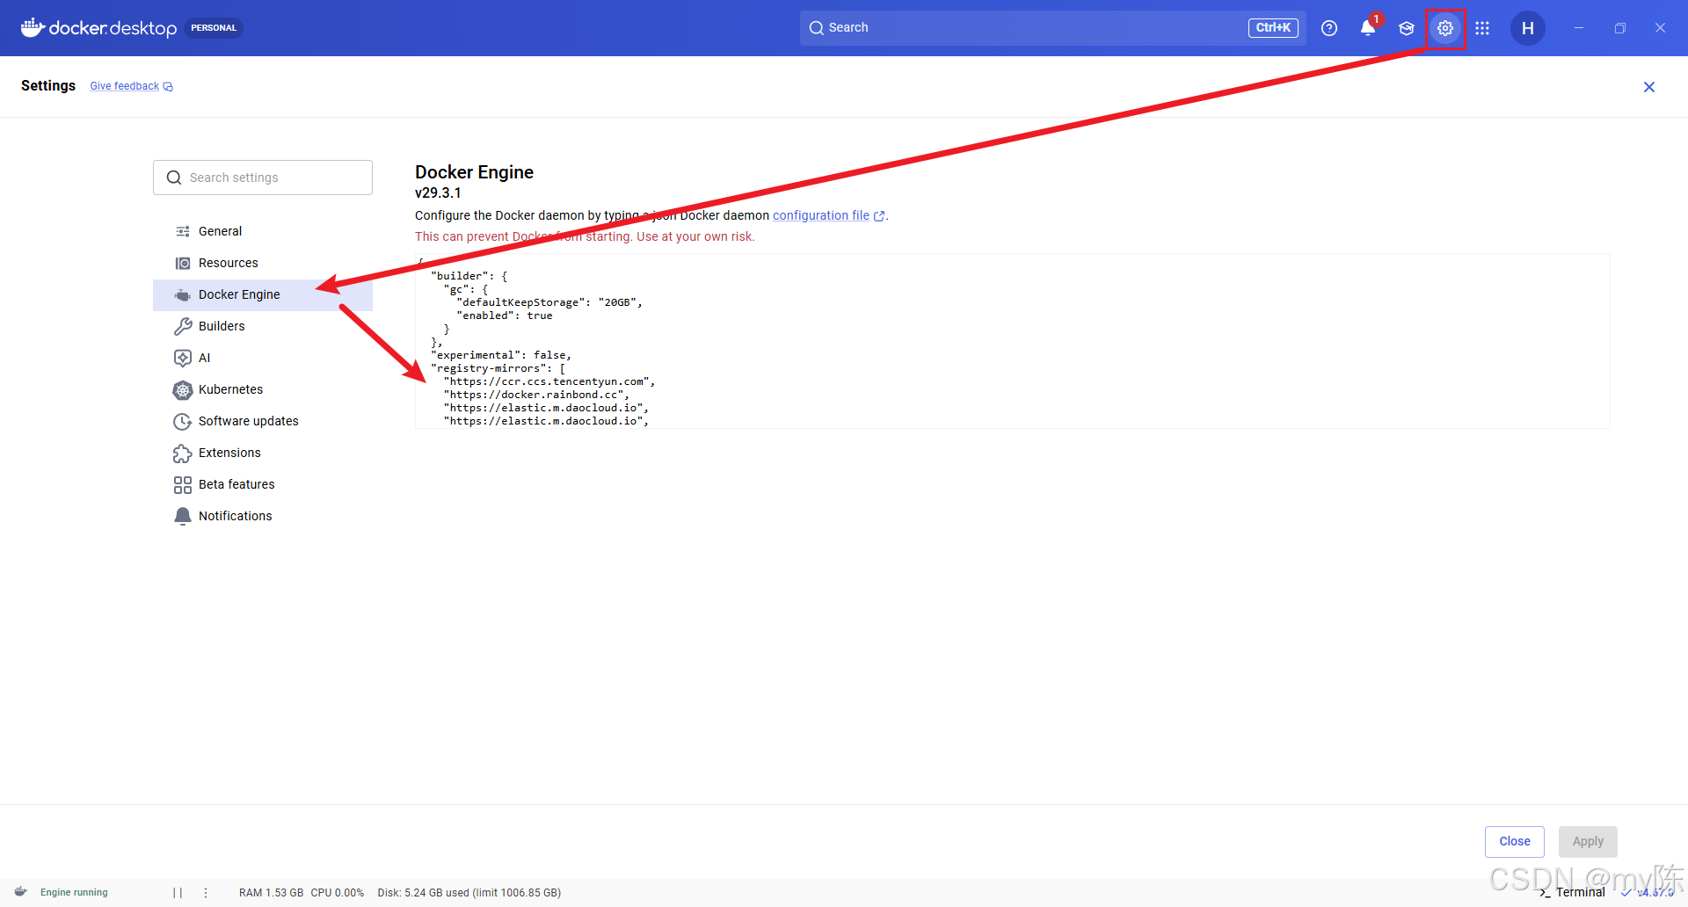The height and width of the screenshot is (907, 1688).
Task: Click the "enabled": true line
Action: 505,316
